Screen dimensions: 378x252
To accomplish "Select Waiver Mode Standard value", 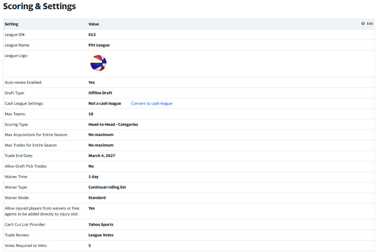I will 97,198.
